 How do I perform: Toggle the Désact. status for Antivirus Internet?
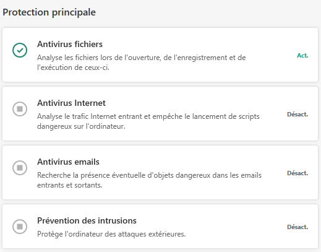click(x=297, y=115)
